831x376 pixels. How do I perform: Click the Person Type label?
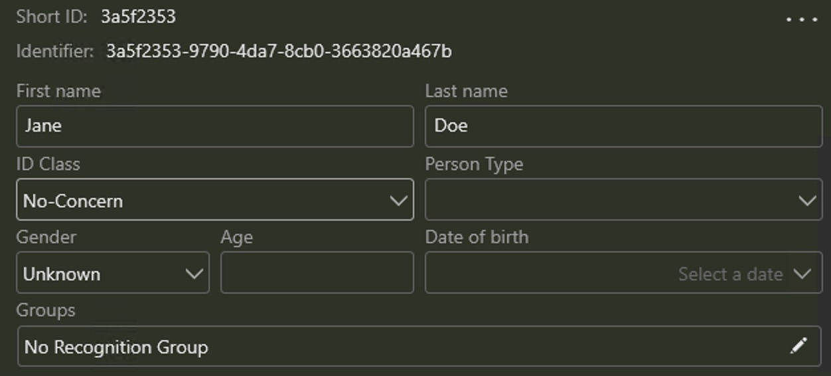point(474,164)
